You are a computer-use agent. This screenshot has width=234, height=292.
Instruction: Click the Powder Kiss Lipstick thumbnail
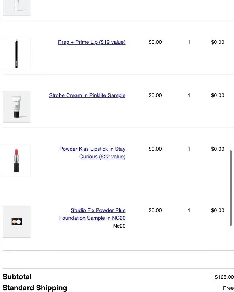point(16,160)
